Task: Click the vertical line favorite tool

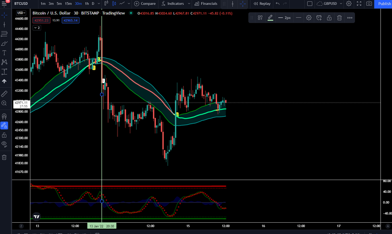Action: click(x=232, y=4)
